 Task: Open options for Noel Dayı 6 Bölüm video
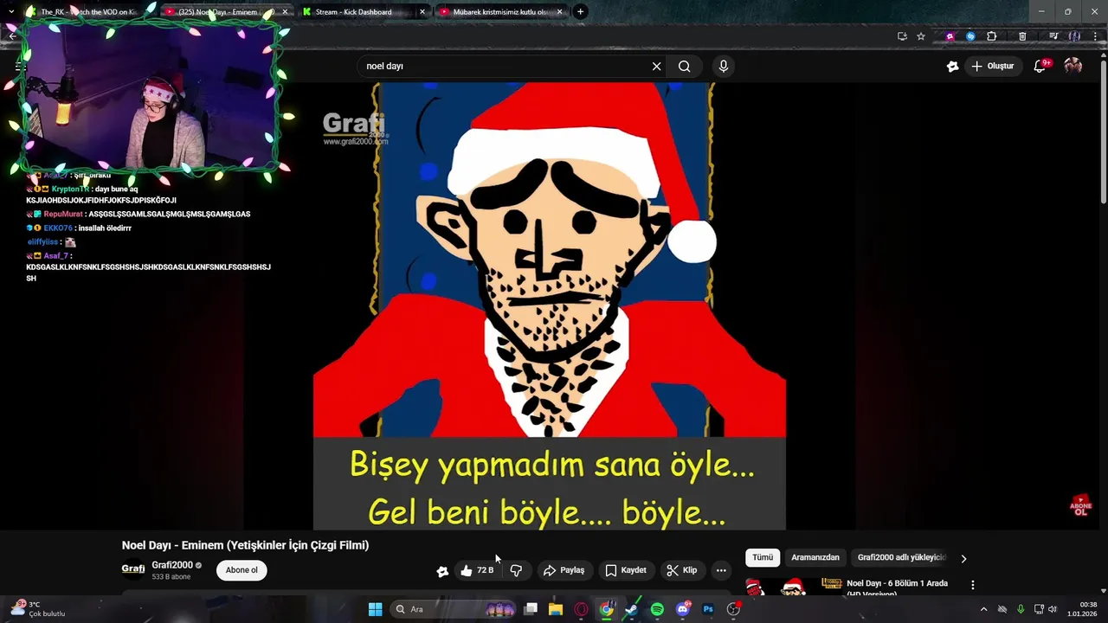(x=972, y=586)
